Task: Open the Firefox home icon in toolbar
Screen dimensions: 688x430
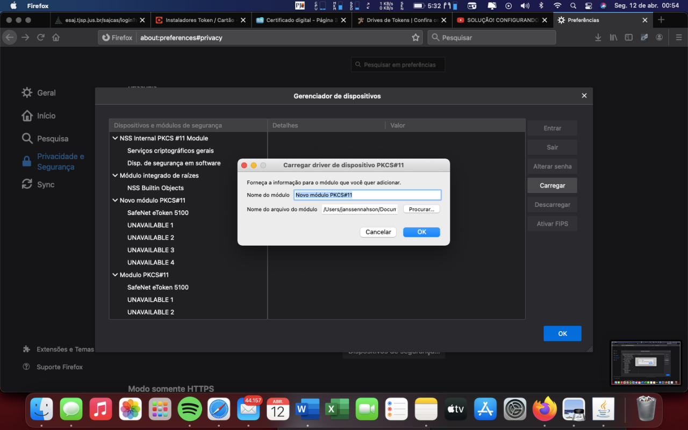Action: (56, 38)
